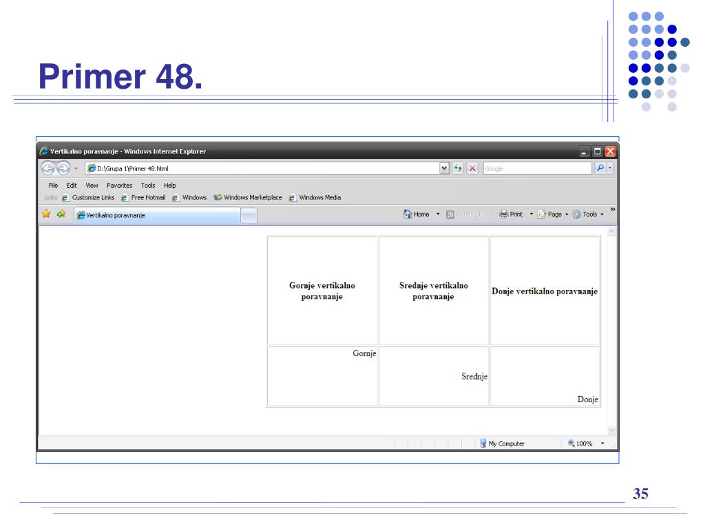Click the Add to Favorites icon
This screenshot has height=528, width=705.
[61, 214]
